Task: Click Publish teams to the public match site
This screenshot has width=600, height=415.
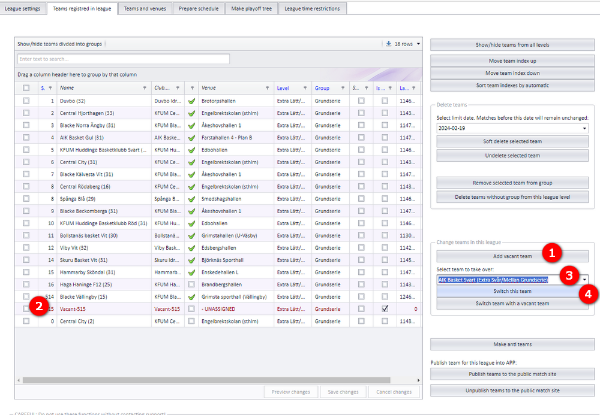Action: (512, 374)
